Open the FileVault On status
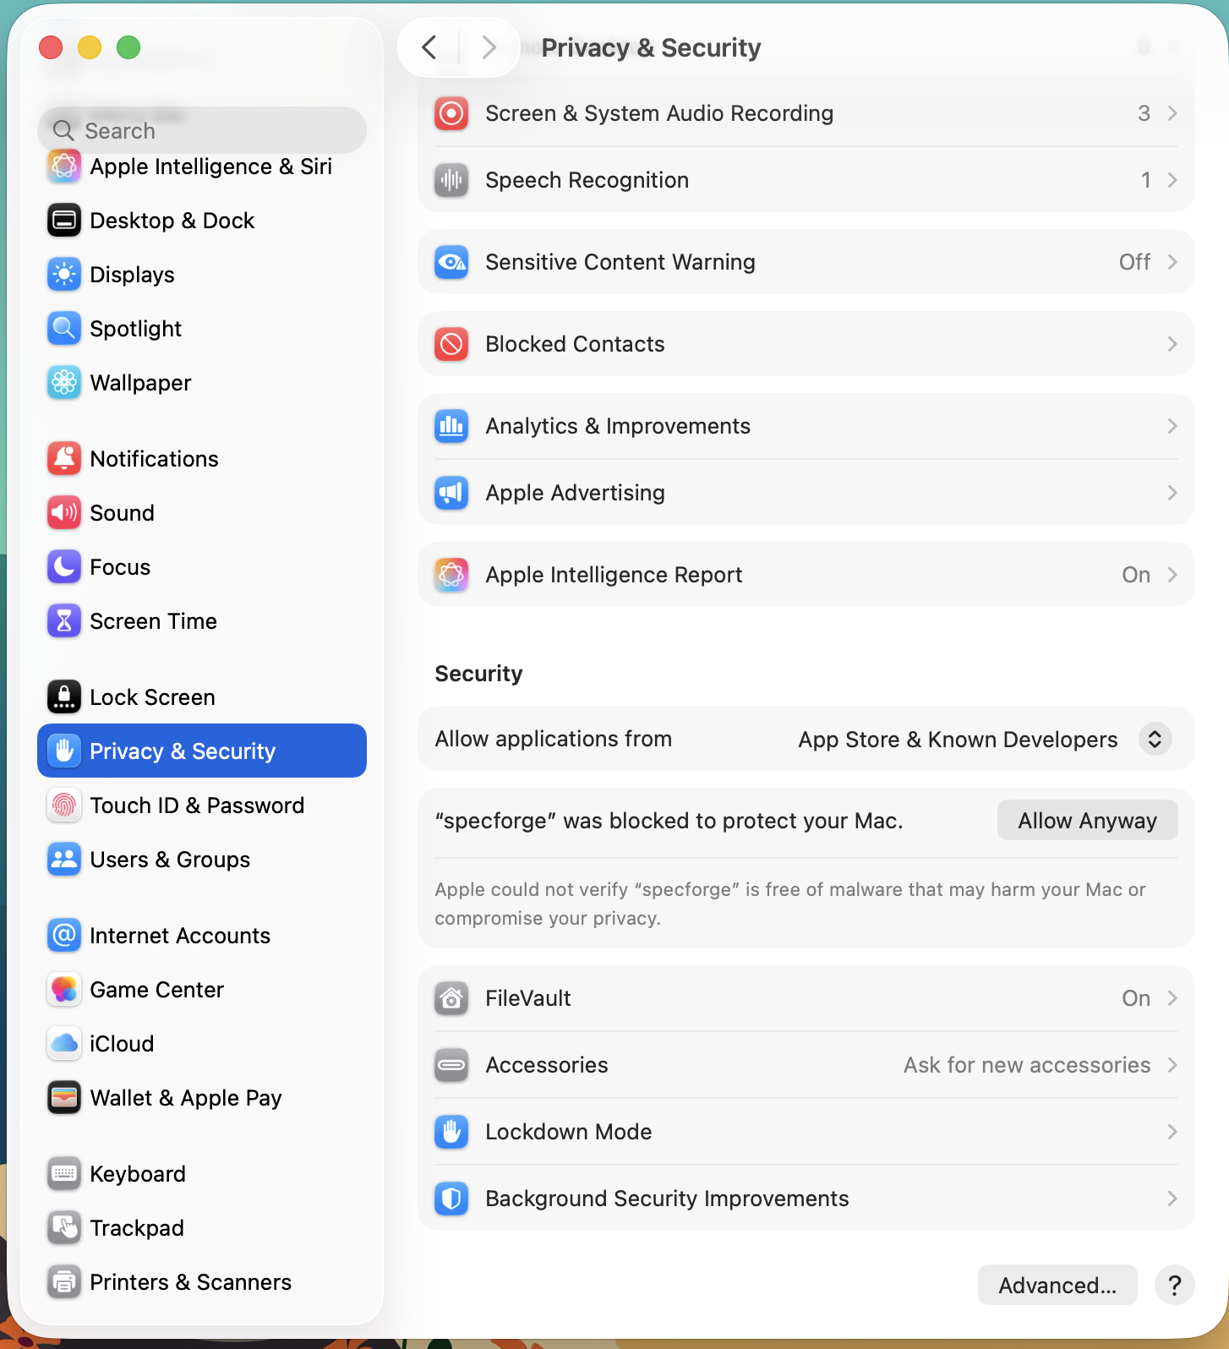 [x=1136, y=998]
